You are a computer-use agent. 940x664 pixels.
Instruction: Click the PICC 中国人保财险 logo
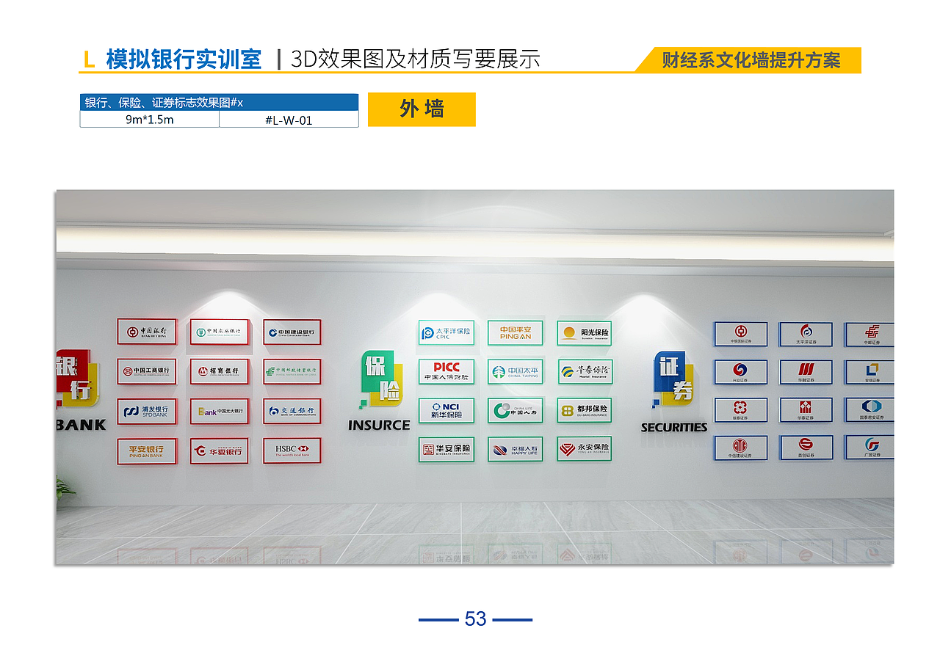[x=446, y=372]
